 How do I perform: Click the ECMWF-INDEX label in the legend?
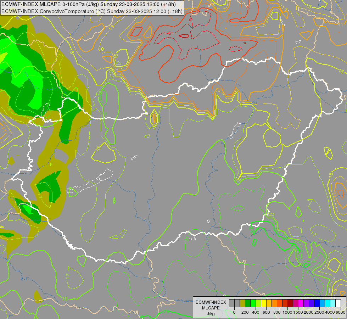(211, 302)
